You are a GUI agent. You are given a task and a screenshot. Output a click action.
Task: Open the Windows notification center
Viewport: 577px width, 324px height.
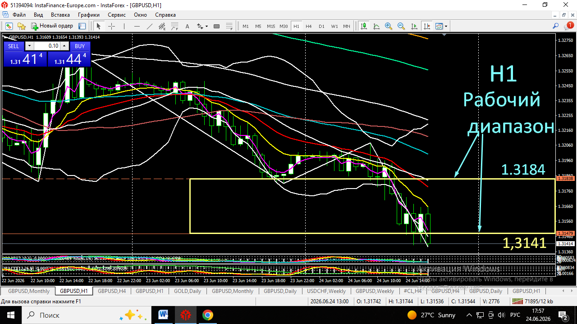pyautogui.click(x=563, y=315)
